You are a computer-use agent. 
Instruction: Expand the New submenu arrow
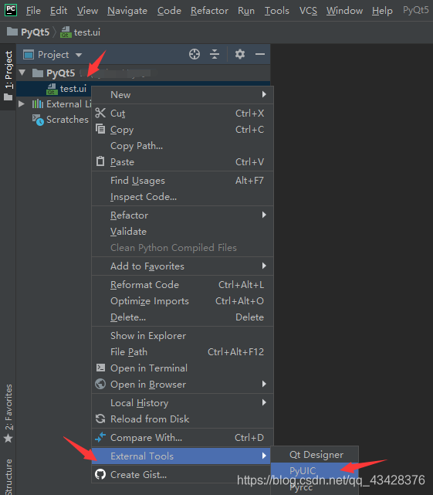coord(264,94)
